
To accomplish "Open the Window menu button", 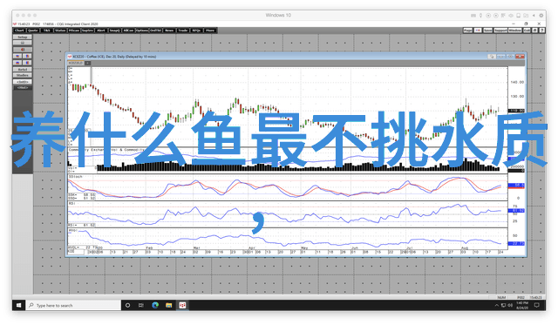I will [514, 30].
